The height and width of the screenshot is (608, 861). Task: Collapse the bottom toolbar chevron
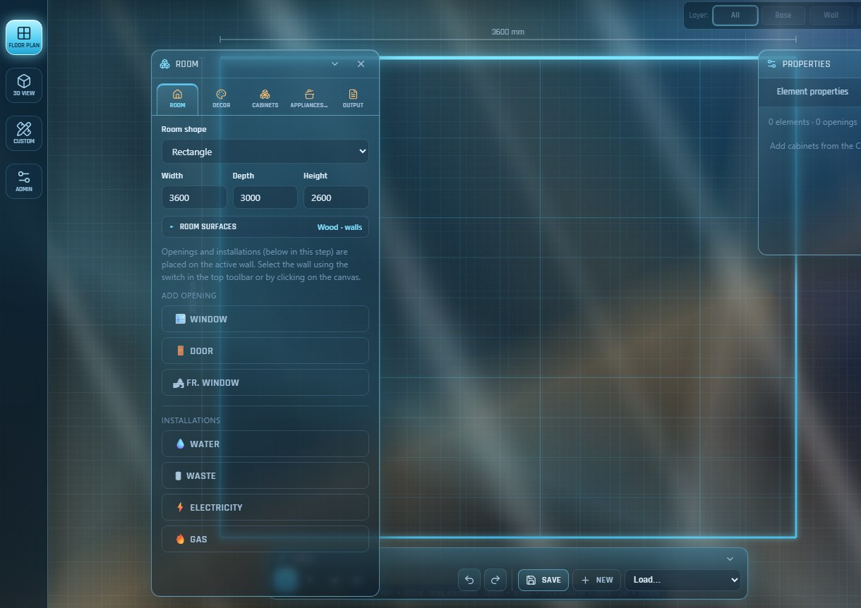[x=730, y=559]
